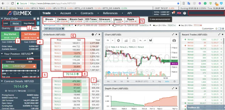Open the Orderbook settings gear
Image resolution: width=225 pixels, height=110 pixels.
pos(93,34)
